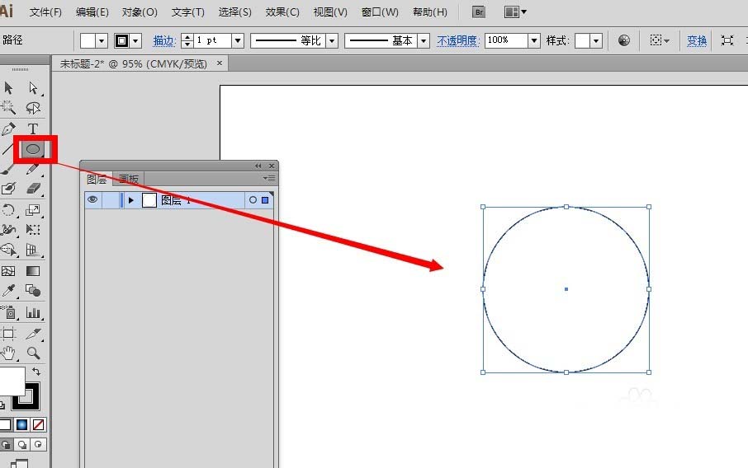Switch to the 画板 tab
The height and width of the screenshot is (468, 748).
click(129, 180)
